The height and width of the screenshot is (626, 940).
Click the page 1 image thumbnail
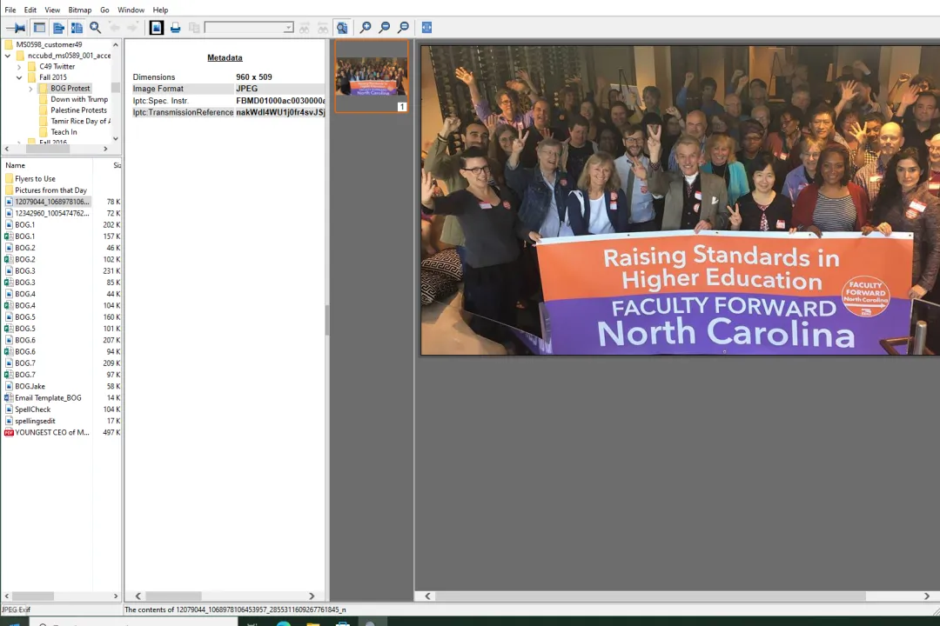click(x=371, y=77)
